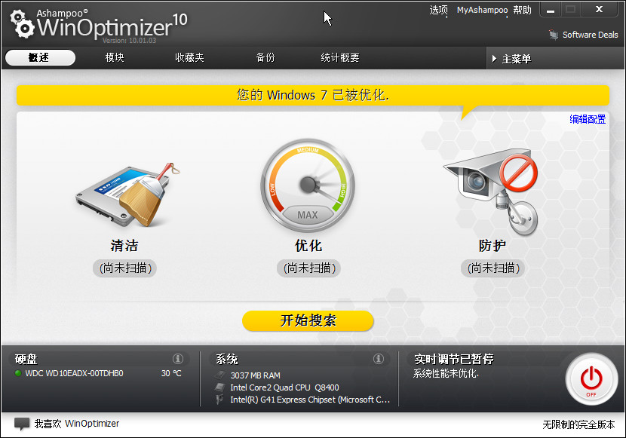Click the 开始搜索 start search button
Viewport: 626px width, 438px height.
[x=308, y=320]
